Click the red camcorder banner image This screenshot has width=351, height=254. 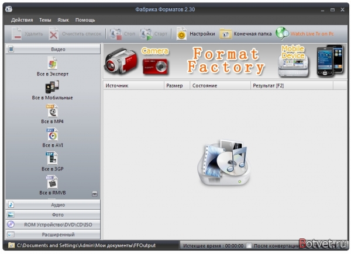coord(121,61)
